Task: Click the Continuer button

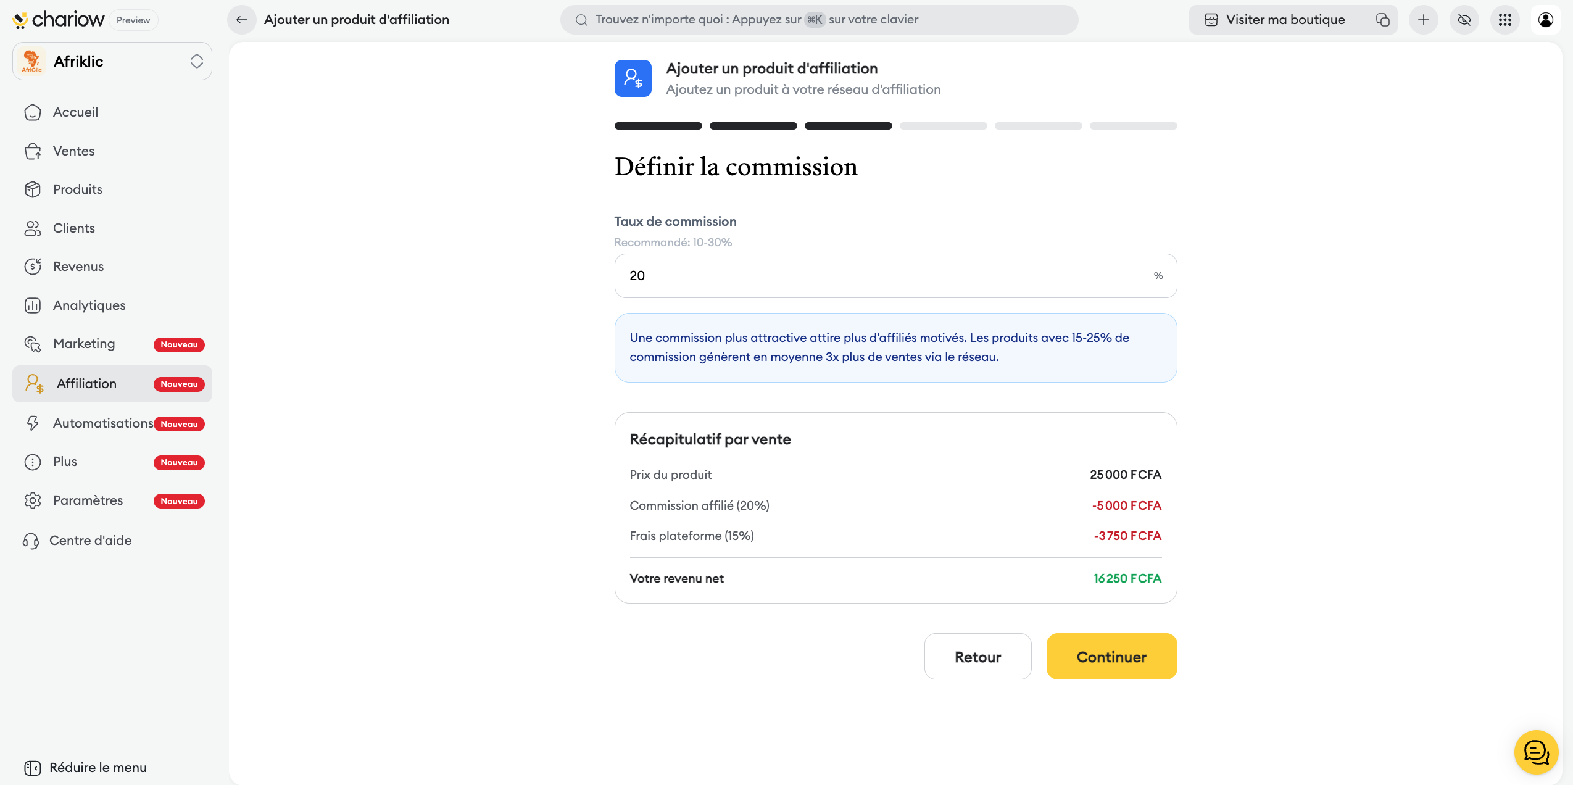Action: [x=1111, y=657]
